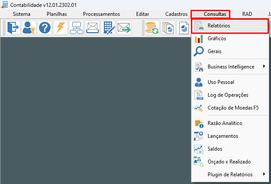
Task: Choose the Saldos menu entry
Action: 230,149
